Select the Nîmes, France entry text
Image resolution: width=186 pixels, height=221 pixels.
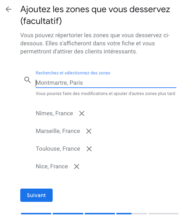pos(55,113)
